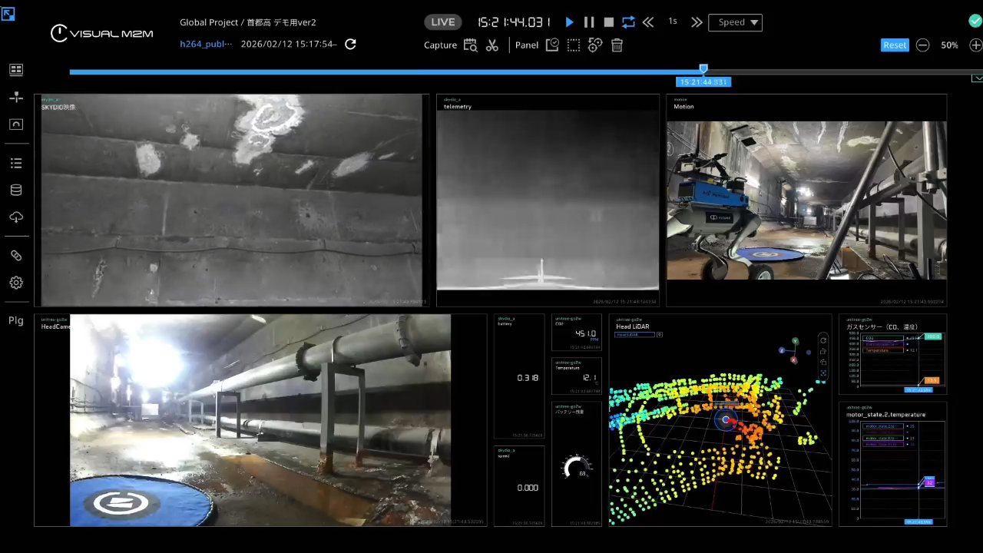The height and width of the screenshot is (553, 983).
Task: Click the link chain icon in sidebar
Action: 15,256
